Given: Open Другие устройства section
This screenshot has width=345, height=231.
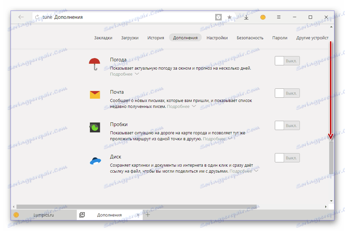Looking at the screenshot, I should (312, 38).
